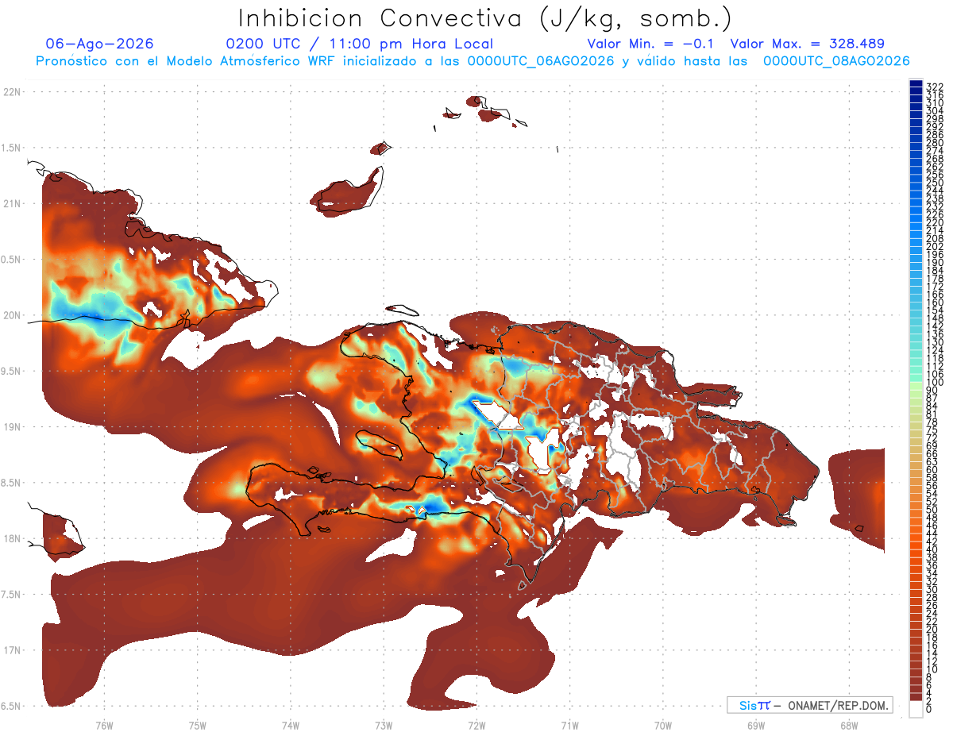Click the "20N" latitude label
This screenshot has width=953, height=736.
coord(12,315)
